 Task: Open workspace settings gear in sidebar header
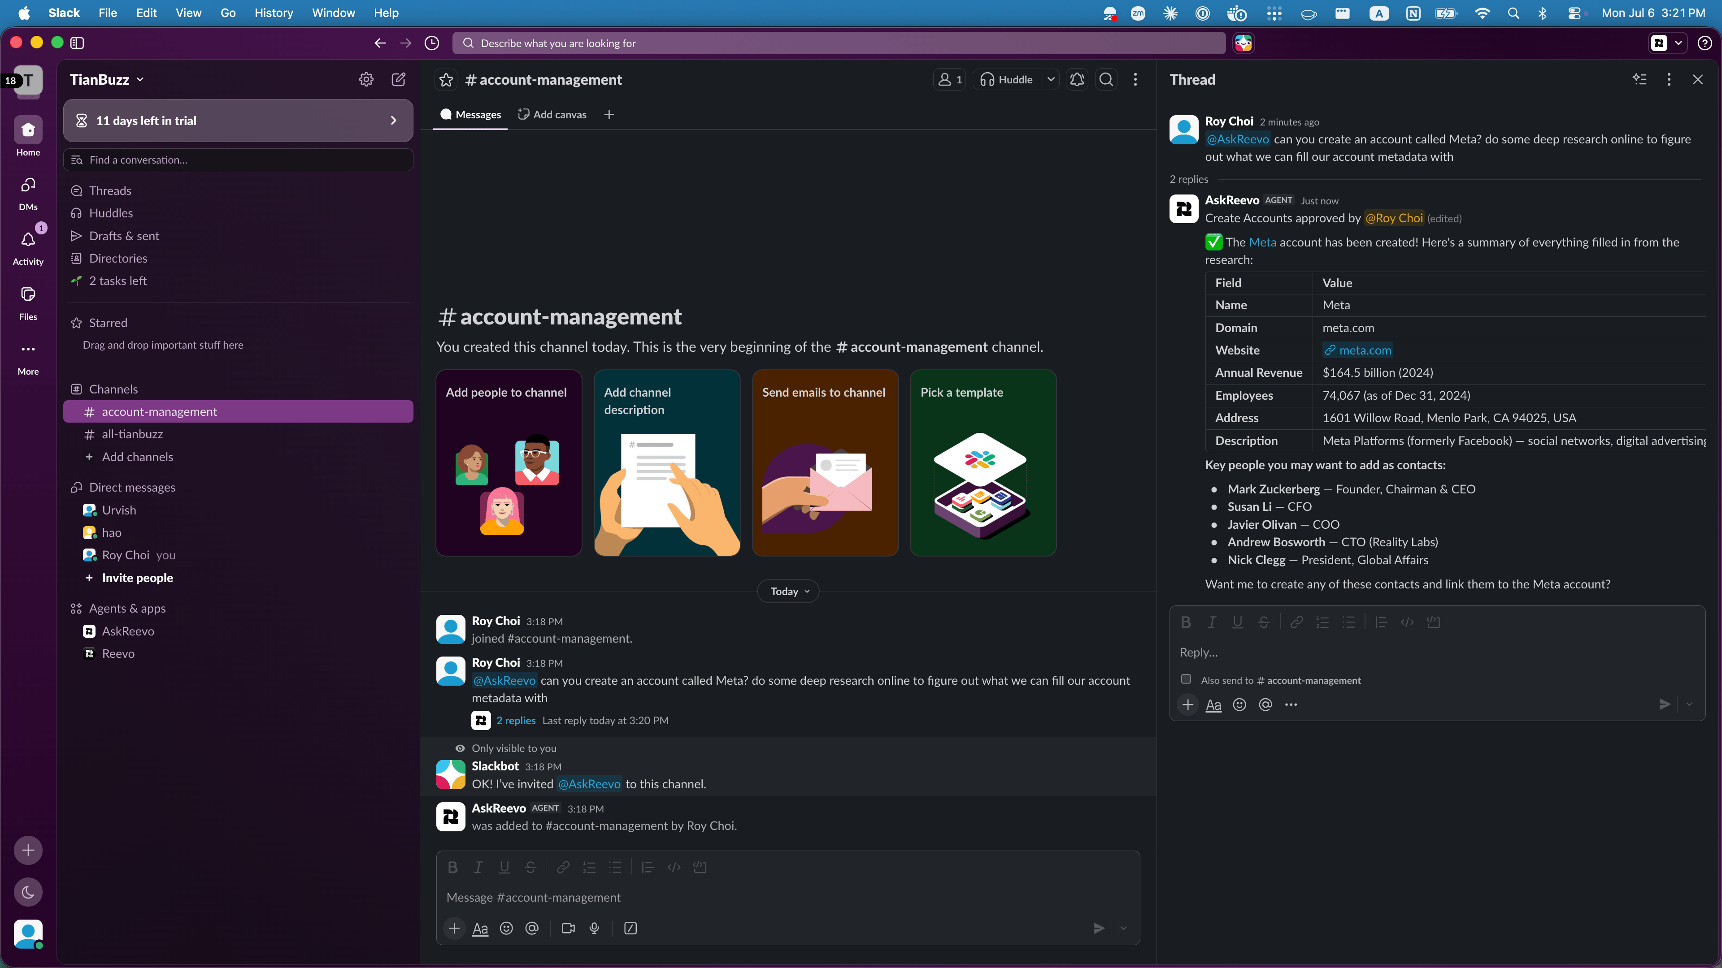pyautogui.click(x=365, y=79)
